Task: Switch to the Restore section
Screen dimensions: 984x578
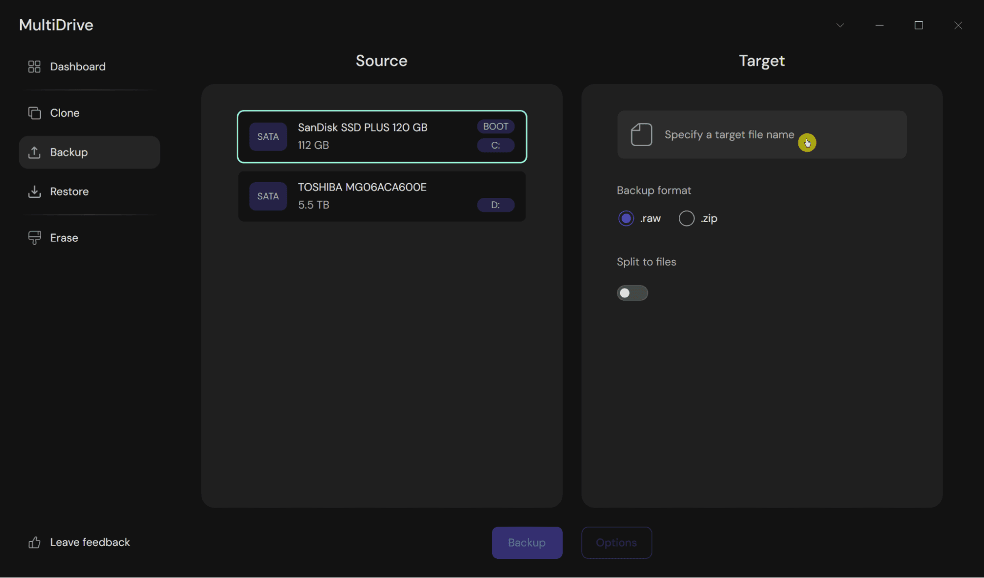Action: [x=69, y=192]
